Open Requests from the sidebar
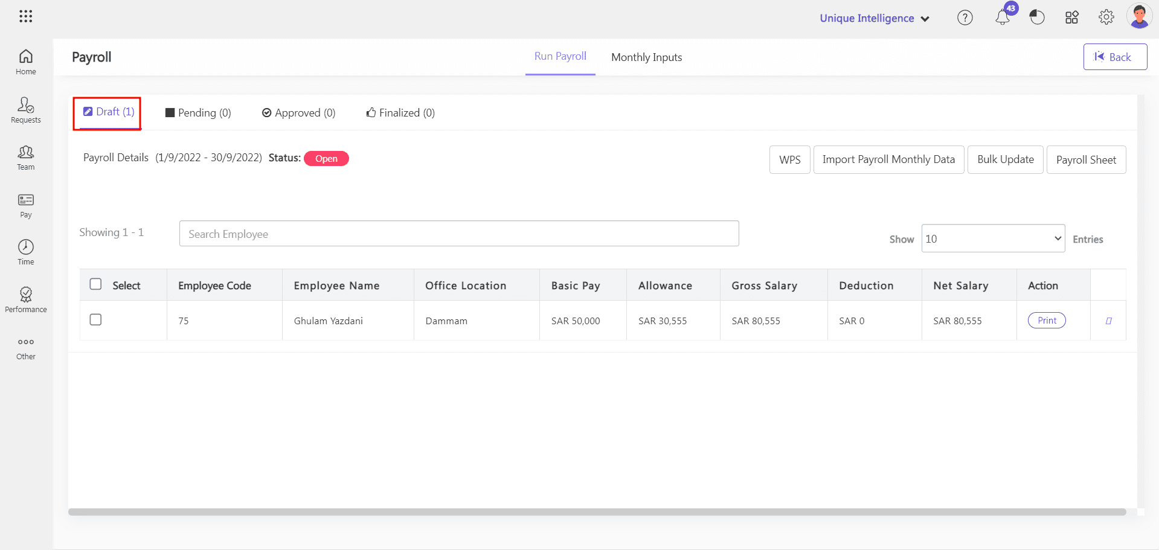The height and width of the screenshot is (550, 1159). (x=26, y=110)
